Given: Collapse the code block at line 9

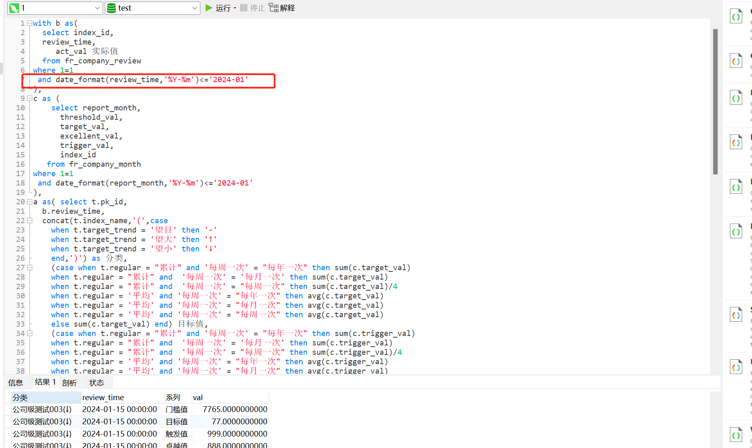Looking at the screenshot, I should [29, 99].
